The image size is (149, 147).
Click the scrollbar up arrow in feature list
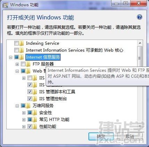click(140, 43)
